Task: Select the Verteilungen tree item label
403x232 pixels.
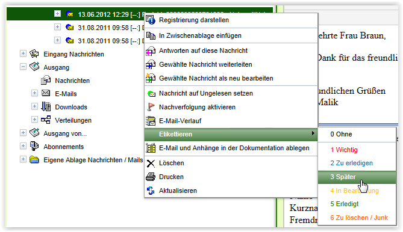Action: tap(73, 120)
